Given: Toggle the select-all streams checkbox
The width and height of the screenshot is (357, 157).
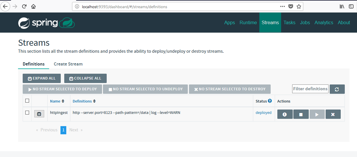Looking at the screenshot, I should 27,101.
